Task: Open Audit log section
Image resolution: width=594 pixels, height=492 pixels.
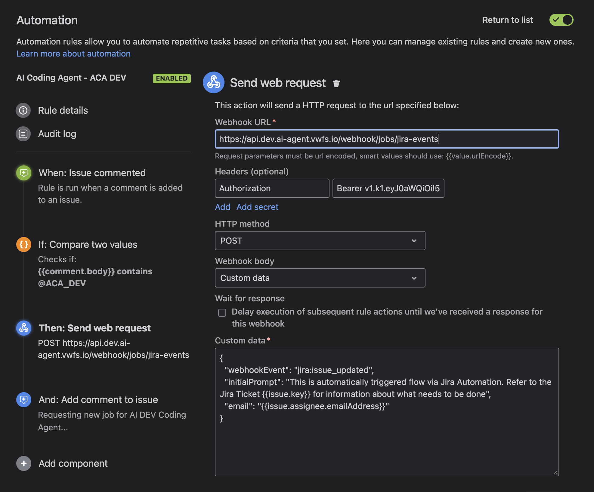Action: [x=57, y=134]
